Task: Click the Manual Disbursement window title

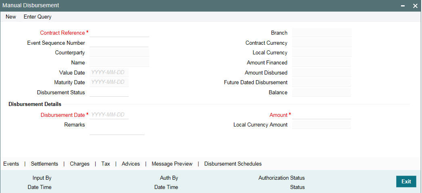Action: [x=31, y=5]
